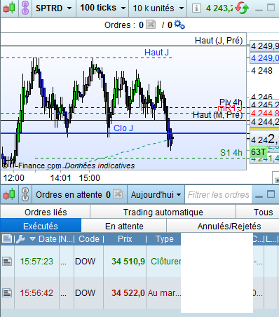Image resolution: width=279 pixels, height=317 pixels.
Task: Open the 10 k unités dropdown
Action: click(x=158, y=8)
